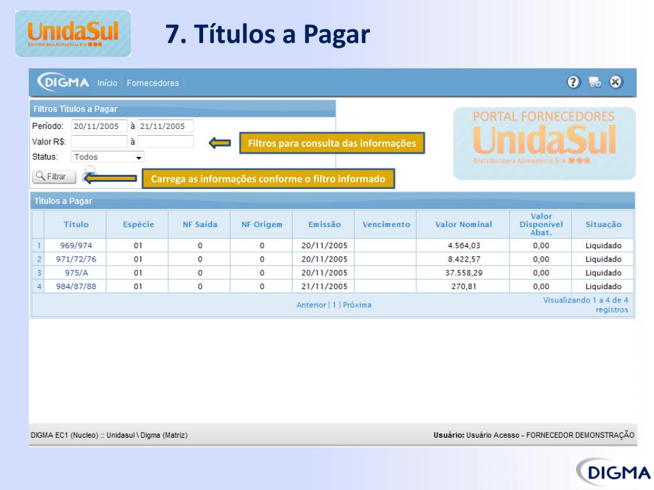Select page 1 in pagination
Image resolution: width=654 pixels, height=490 pixels.
click(334, 305)
